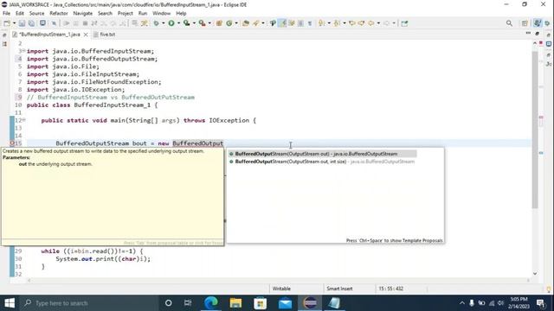Toggle Show Whitespace Characters icon

coord(310,23)
